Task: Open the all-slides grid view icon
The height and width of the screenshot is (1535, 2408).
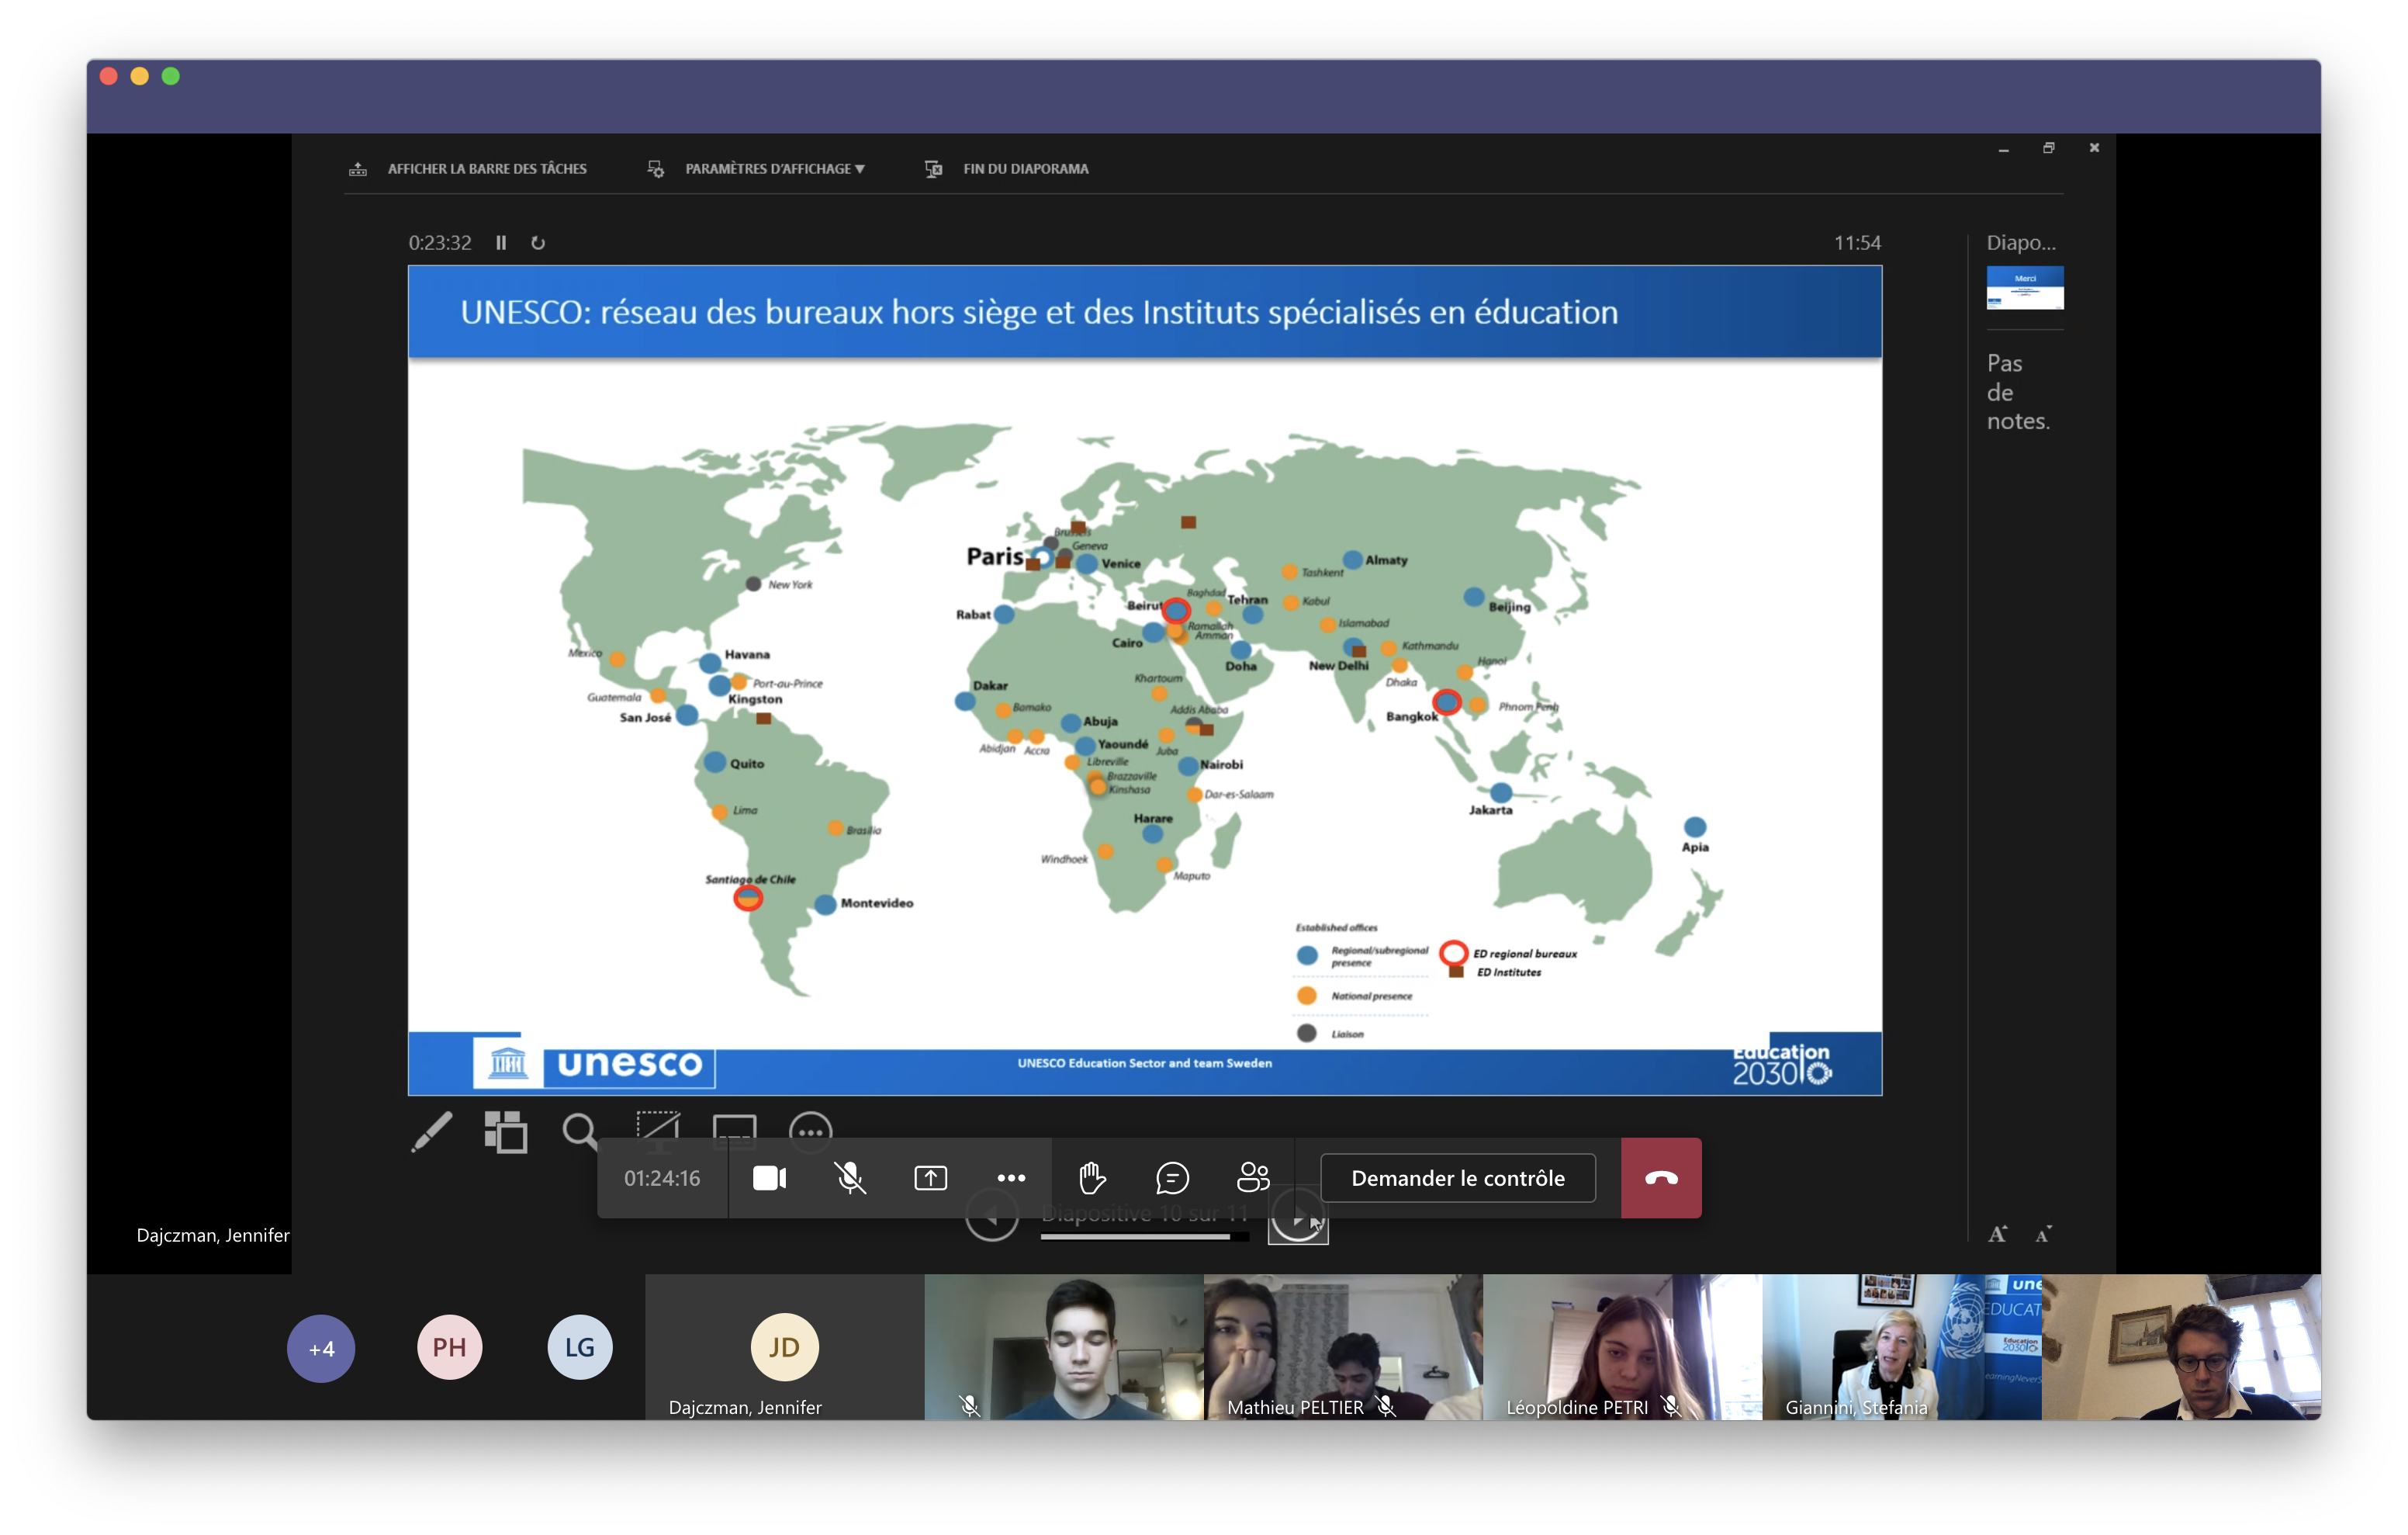Action: 506,1131
